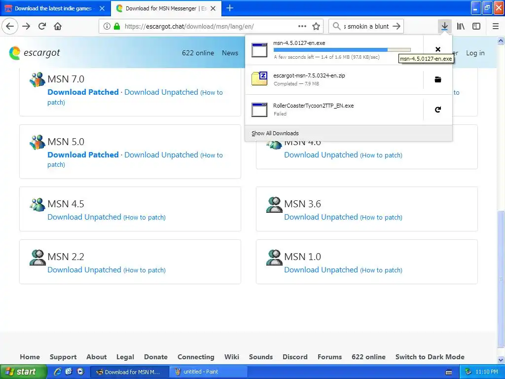Open the Home footer link
The height and width of the screenshot is (379, 505).
(30, 357)
